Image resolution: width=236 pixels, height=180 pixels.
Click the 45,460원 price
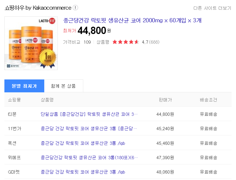coord(165,143)
